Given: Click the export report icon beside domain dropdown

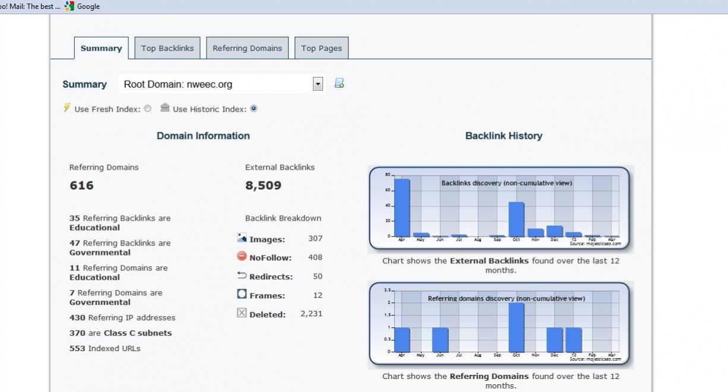Looking at the screenshot, I should 339,84.
